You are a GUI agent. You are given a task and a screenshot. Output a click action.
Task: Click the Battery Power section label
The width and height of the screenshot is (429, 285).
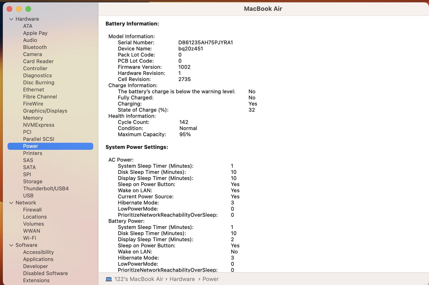click(126, 221)
